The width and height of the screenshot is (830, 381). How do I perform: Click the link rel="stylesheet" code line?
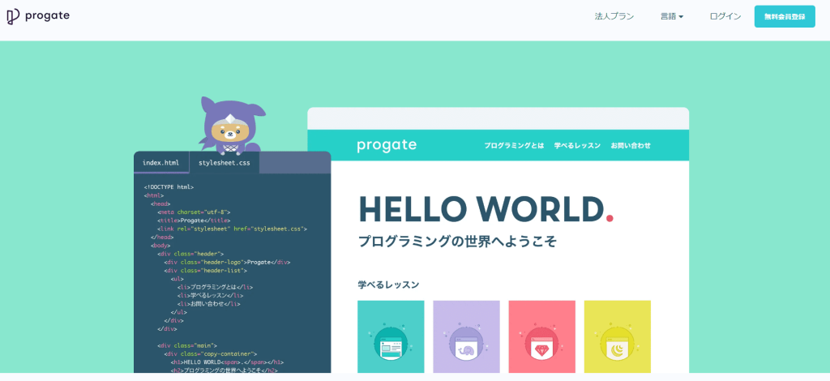click(233, 229)
